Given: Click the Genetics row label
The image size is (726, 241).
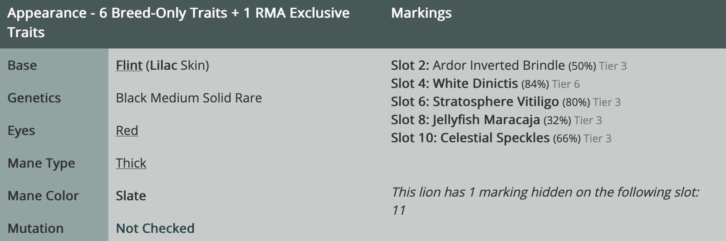Looking at the screenshot, I should click(x=34, y=98).
